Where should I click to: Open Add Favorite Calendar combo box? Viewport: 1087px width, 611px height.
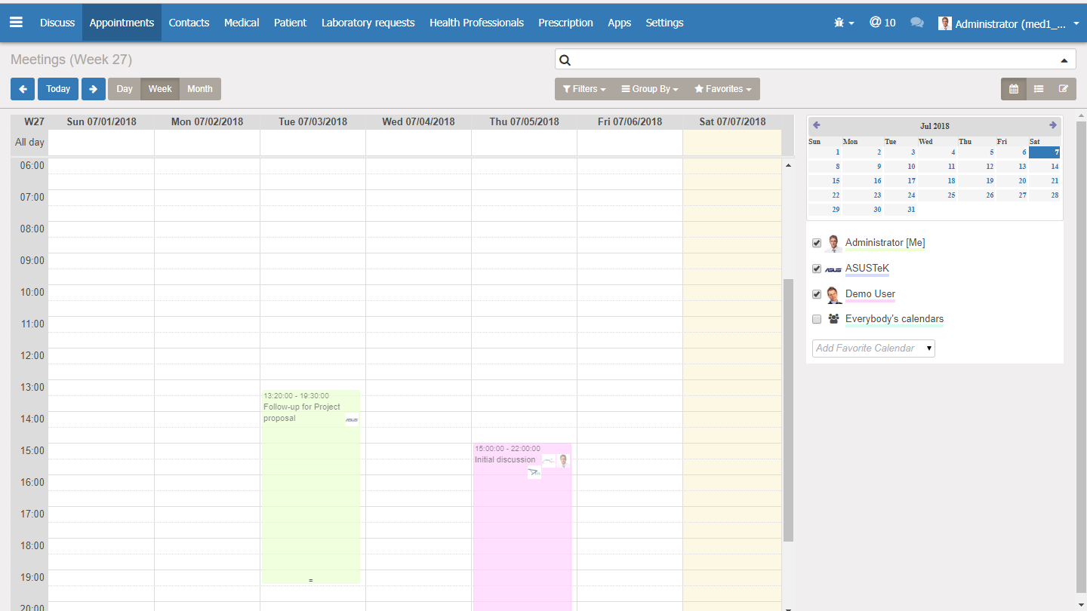(x=873, y=348)
